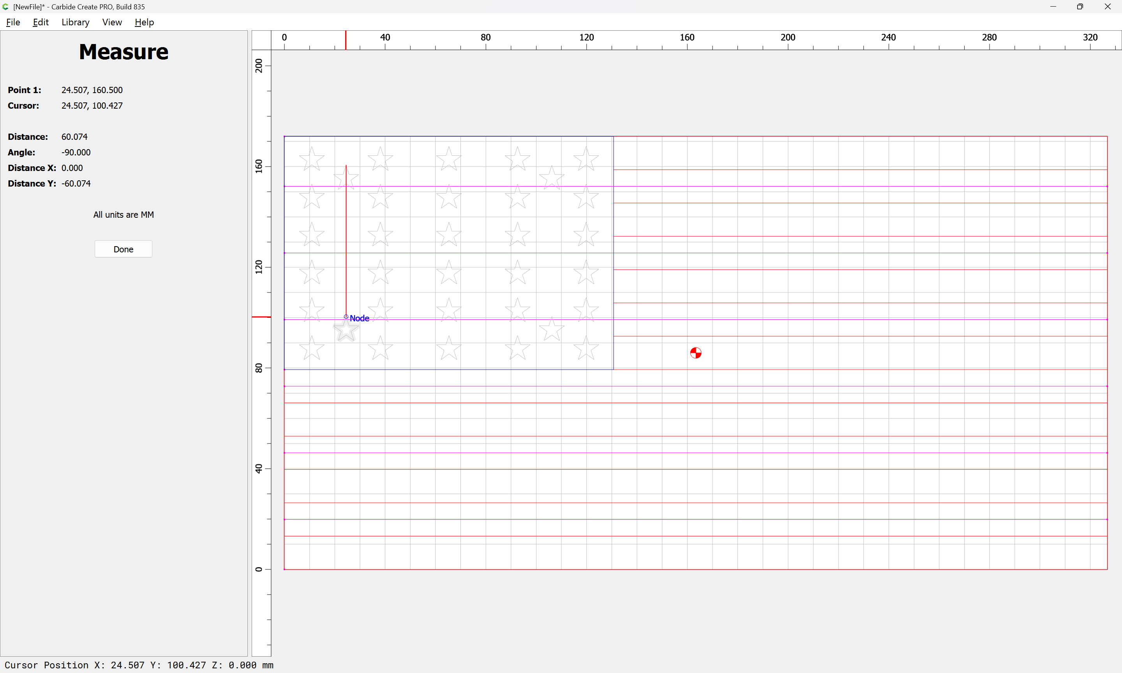Open the File menu
Viewport: 1122px width, 673px height.
point(13,22)
